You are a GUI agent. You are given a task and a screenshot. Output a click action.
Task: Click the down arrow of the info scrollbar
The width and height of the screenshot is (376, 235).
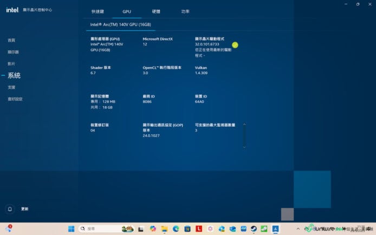tap(244, 147)
